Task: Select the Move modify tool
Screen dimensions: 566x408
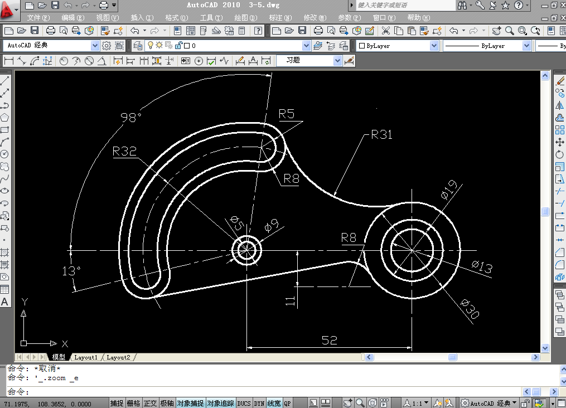Action: tap(559, 142)
